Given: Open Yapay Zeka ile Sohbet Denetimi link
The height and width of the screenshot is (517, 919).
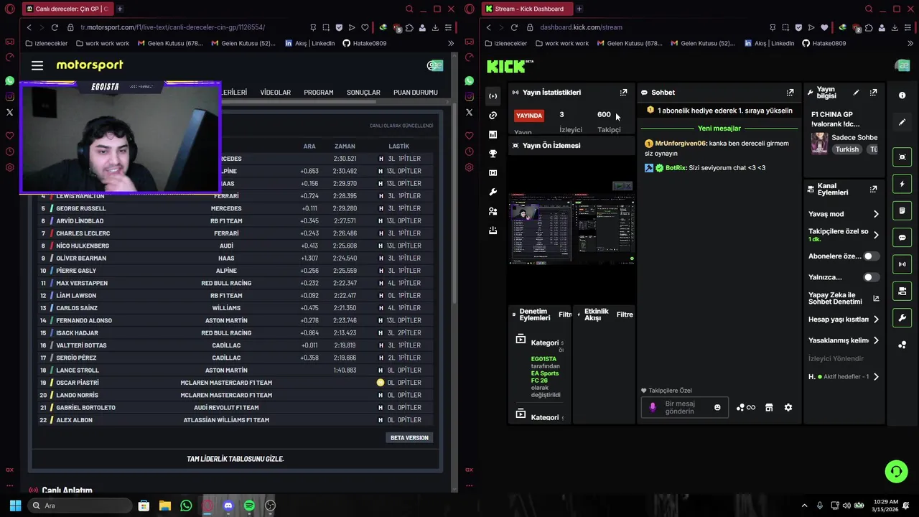Looking at the screenshot, I should (x=844, y=298).
